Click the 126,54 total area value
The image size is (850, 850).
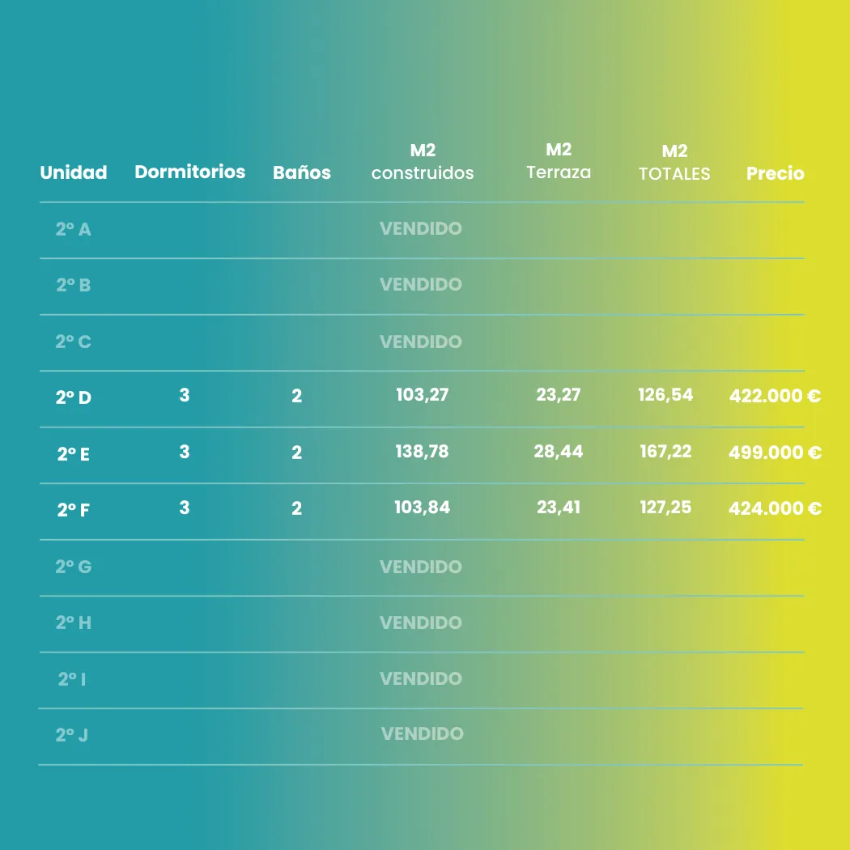(x=665, y=395)
